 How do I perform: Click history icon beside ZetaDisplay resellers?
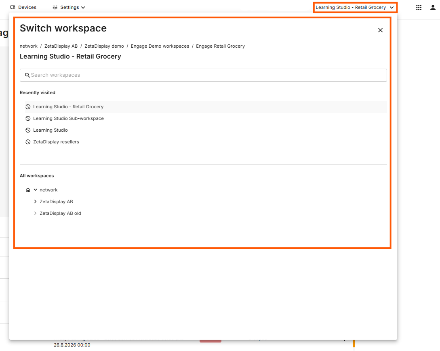pos(28,142)
